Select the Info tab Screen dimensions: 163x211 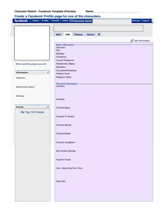pos(68,35)
